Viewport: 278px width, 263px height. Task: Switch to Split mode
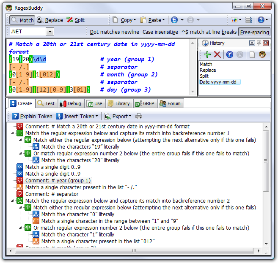coord(76,20)
